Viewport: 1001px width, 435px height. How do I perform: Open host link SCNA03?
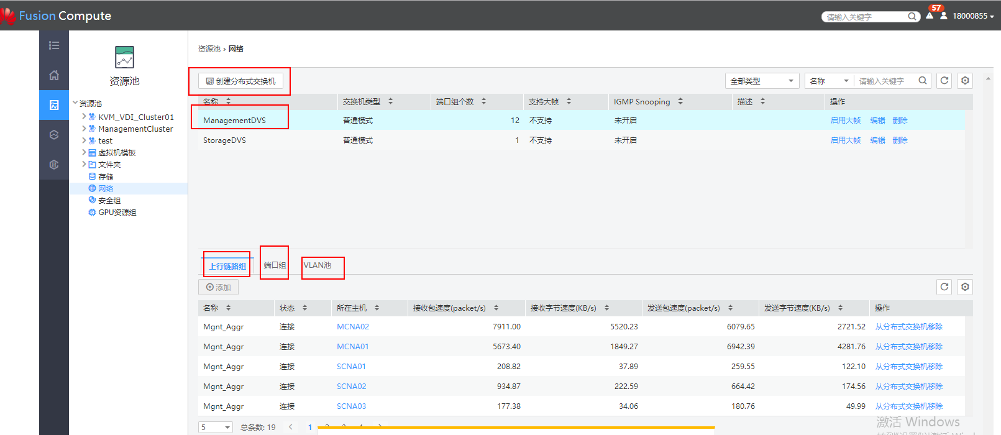(352, 406)
